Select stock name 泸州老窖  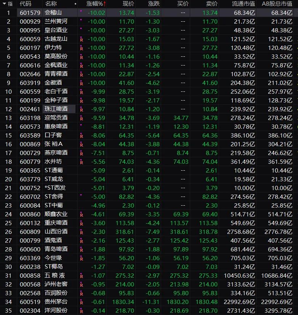[56, 284]
